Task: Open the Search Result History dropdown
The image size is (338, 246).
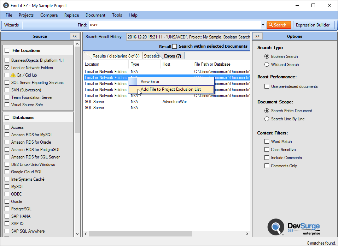Action: coord(188,37)
